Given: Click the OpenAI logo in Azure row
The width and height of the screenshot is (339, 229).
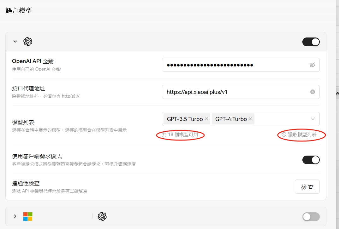Looking at the screenshot, I should [102, 216].
